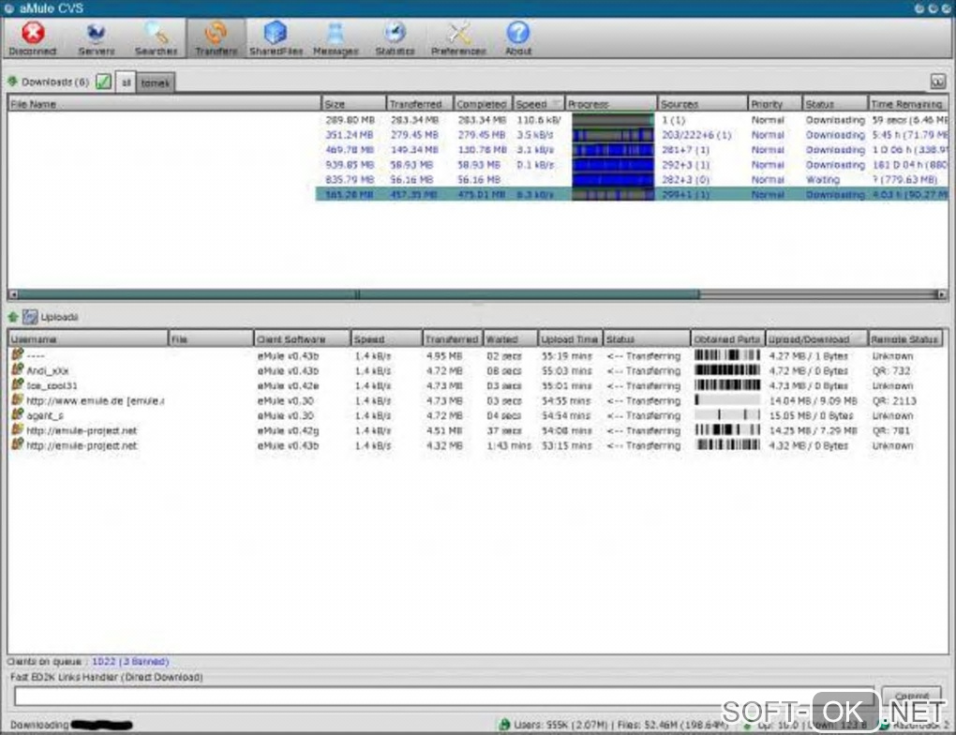
Task: Sort uploads by Upload/Download column arrow
Action: click(x=860, y=338)
